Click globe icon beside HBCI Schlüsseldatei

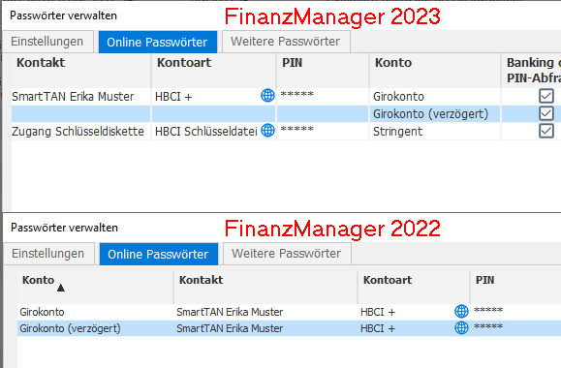[x=267, y=130]
